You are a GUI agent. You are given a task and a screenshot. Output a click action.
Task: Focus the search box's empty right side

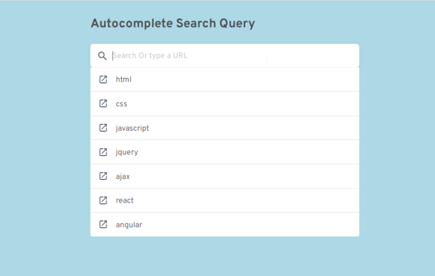pos(313,56)
